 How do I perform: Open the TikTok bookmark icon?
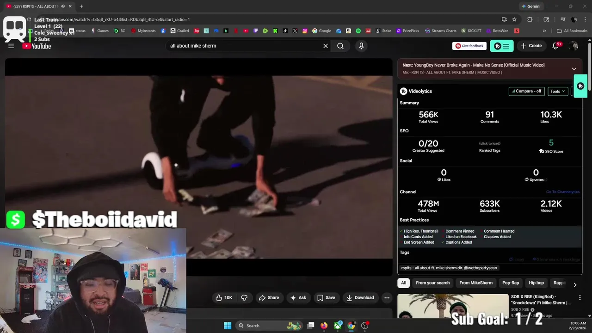click(x=285, y=31)
